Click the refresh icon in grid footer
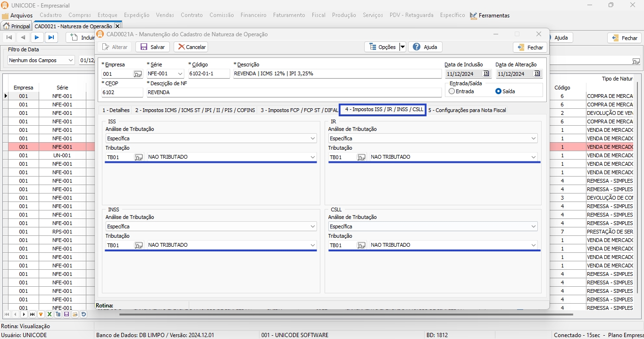644x339 pixels. point(84,314)
